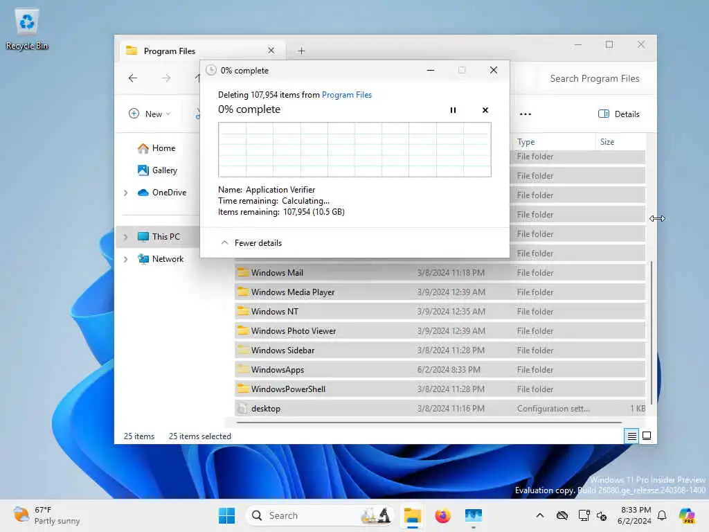Click the Search Program Files box

click(594, 78)
